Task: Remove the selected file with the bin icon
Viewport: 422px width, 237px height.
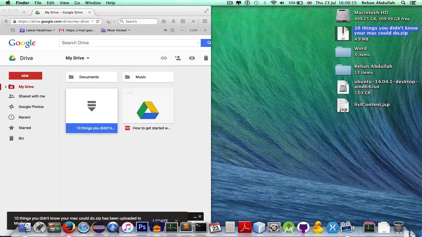Action: (206, 58)
